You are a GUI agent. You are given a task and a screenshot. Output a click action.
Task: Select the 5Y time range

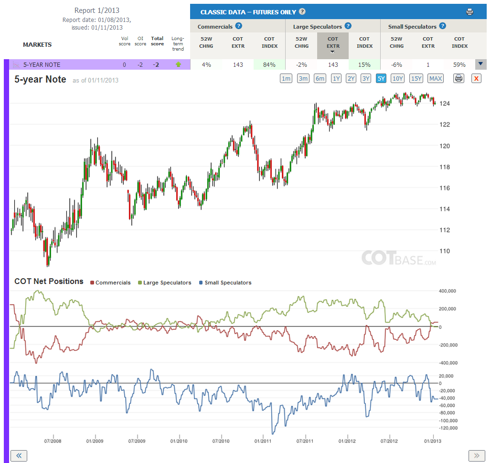click(x=381, y=79)
